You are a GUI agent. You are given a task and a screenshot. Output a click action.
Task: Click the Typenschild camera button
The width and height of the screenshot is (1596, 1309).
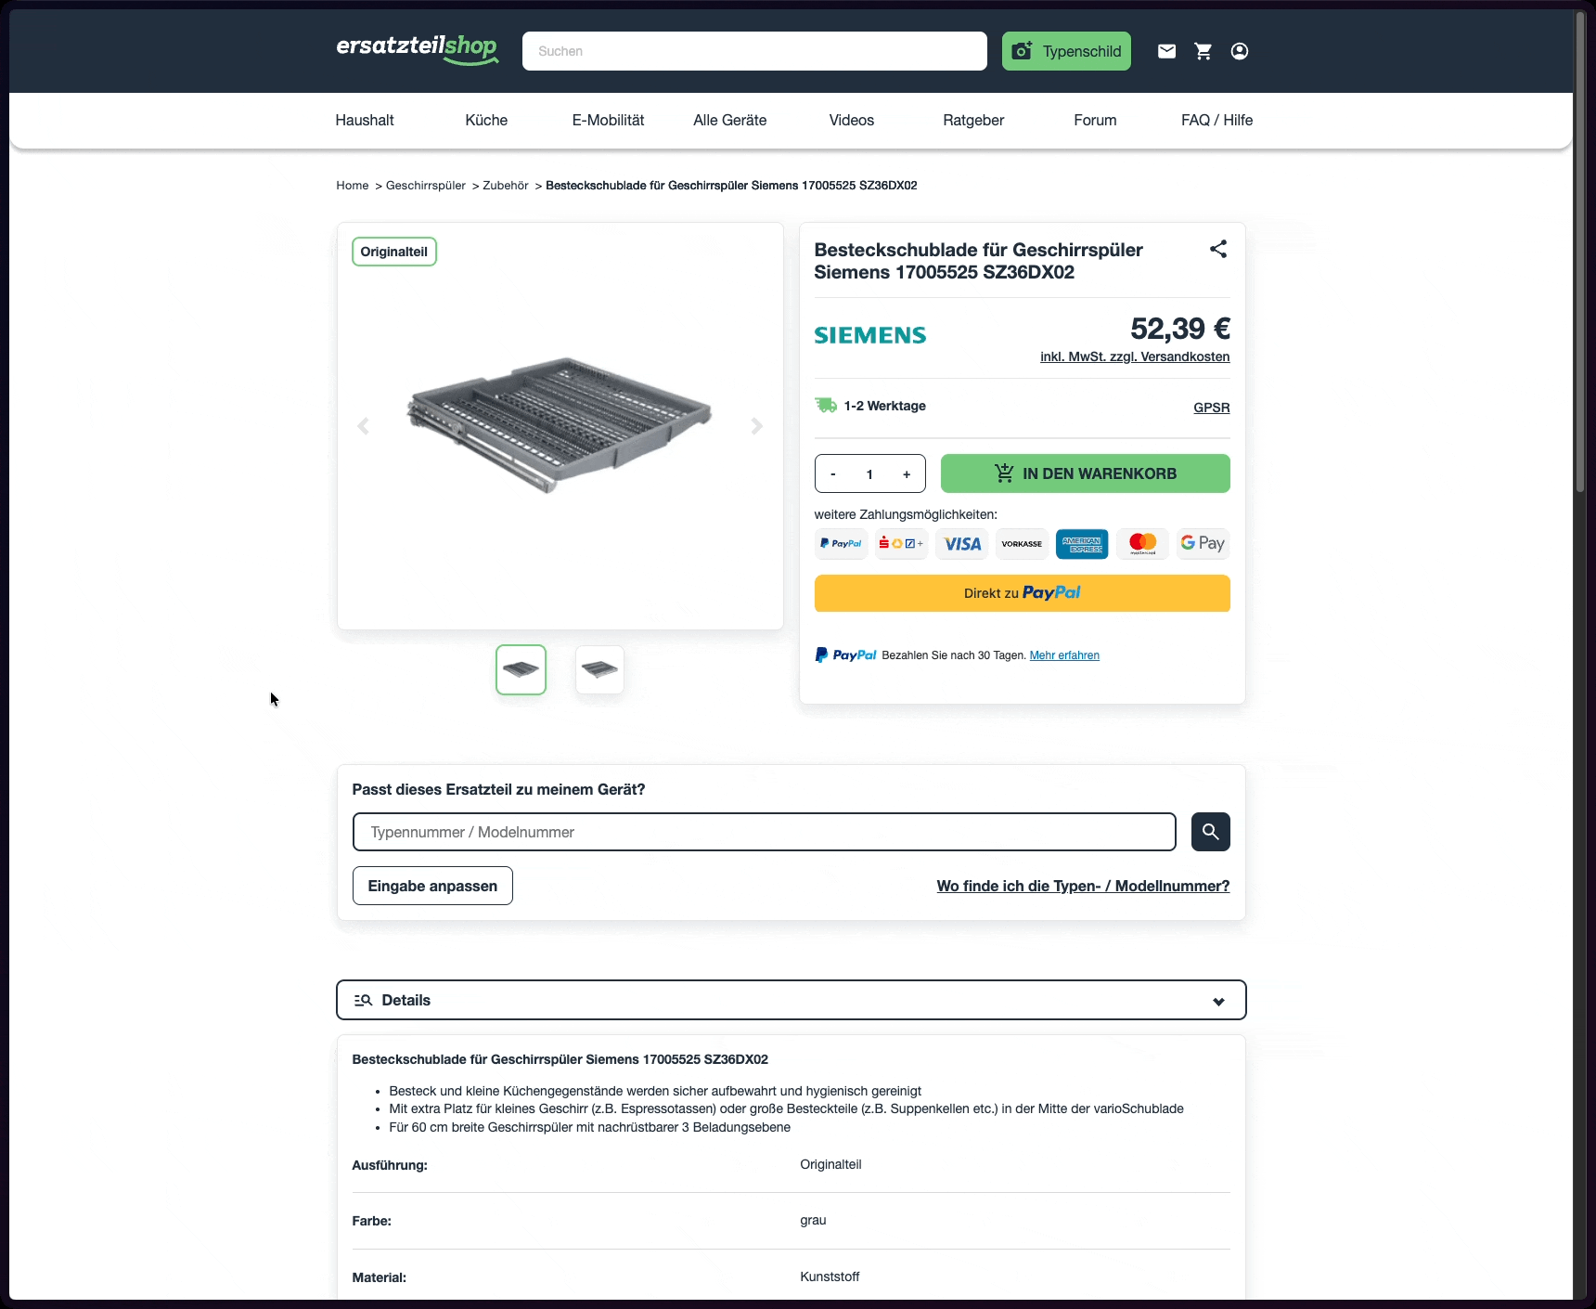[1066, 51]
